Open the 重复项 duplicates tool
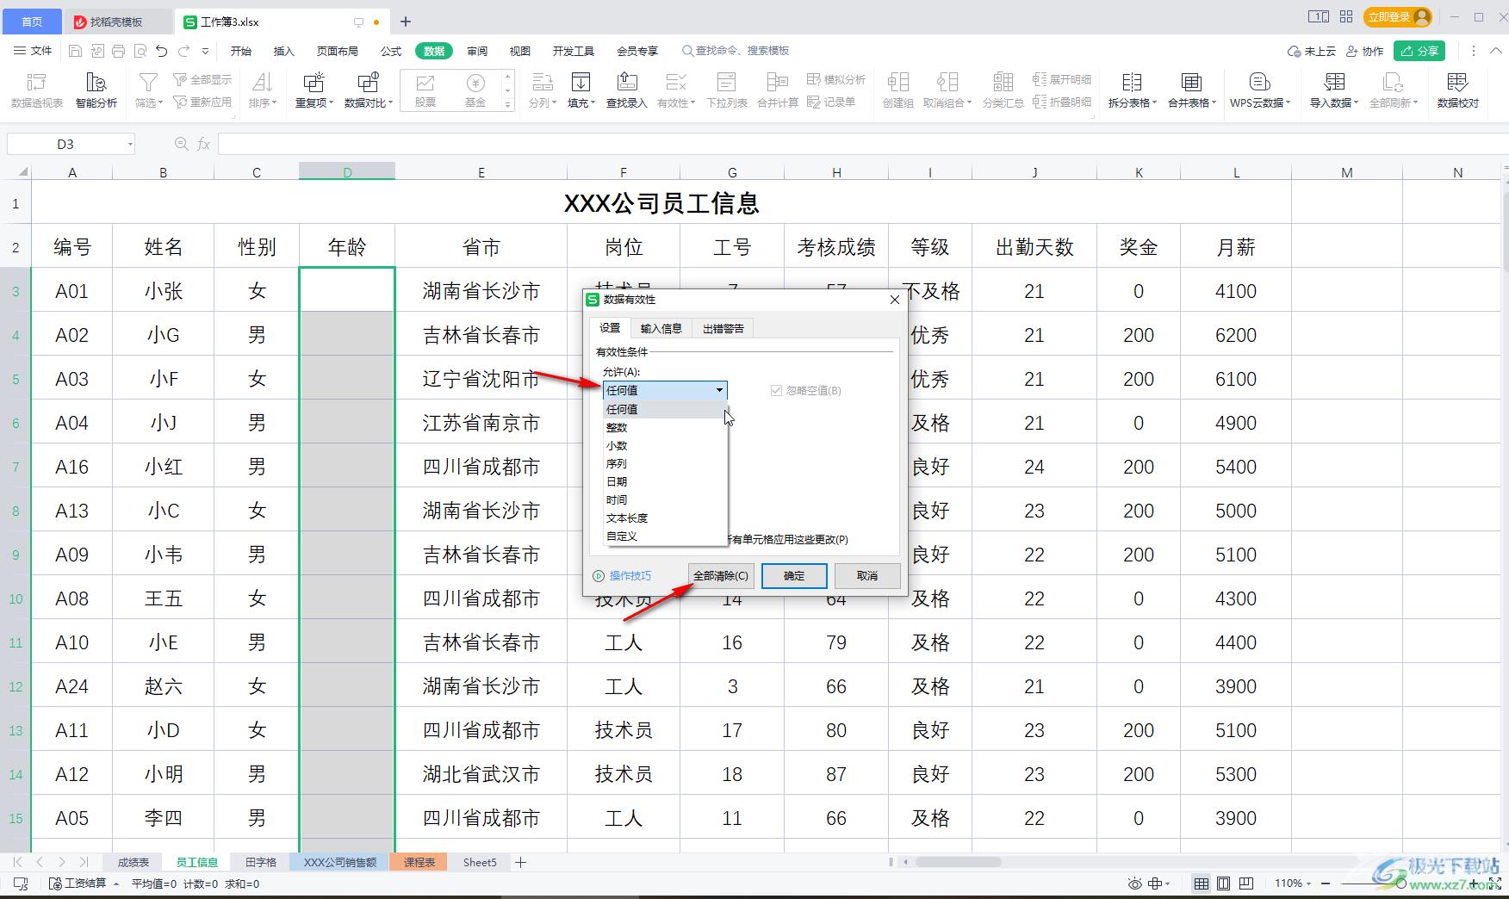This screenshot has height=899, width=1509. (314, 90)
